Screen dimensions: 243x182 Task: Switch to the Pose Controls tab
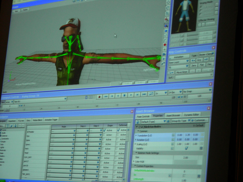143,116
